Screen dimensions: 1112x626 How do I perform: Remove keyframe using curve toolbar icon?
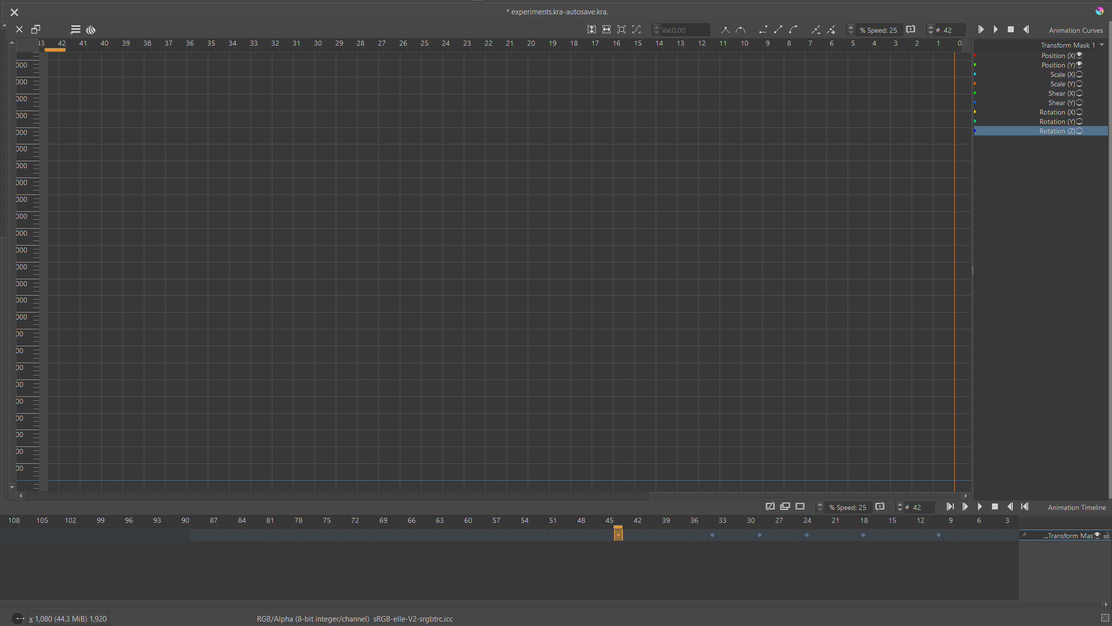tap(815, 30)
